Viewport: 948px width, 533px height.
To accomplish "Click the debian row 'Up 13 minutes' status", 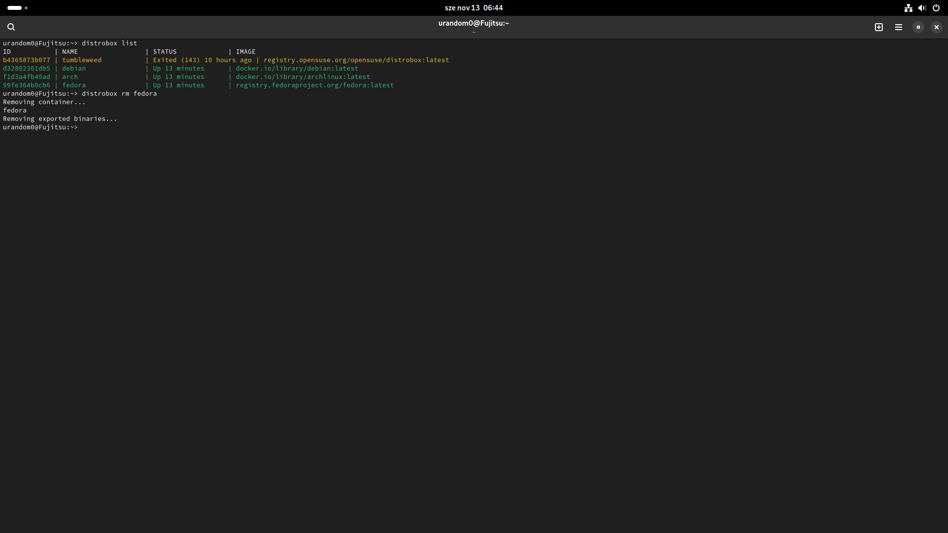I will [179, 69].
